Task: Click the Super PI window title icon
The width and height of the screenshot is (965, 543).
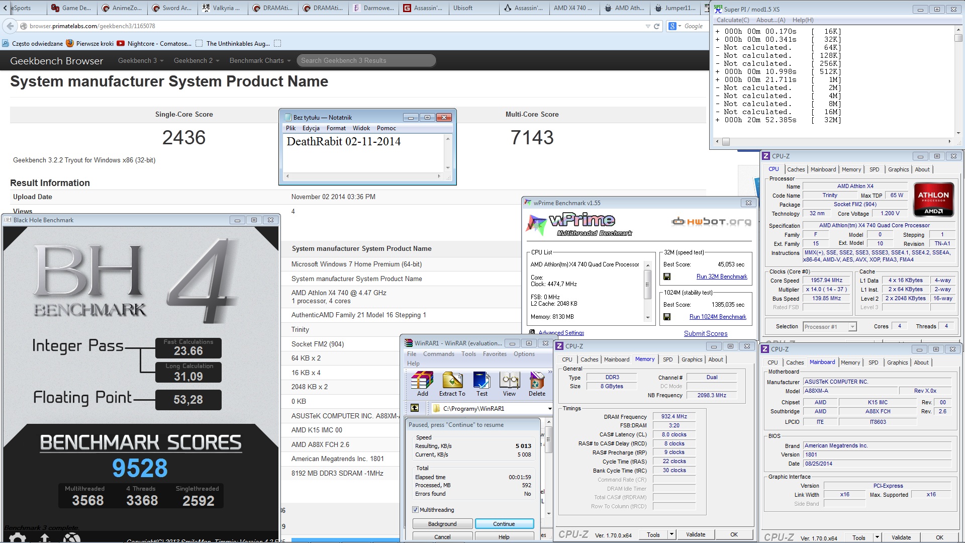Action: (718, 9)
